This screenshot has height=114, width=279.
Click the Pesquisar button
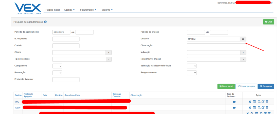coord(266,86)
